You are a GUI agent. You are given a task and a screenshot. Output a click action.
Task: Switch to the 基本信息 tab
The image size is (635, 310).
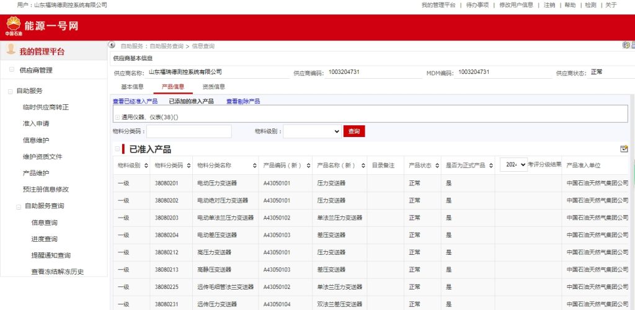(132, 87)
